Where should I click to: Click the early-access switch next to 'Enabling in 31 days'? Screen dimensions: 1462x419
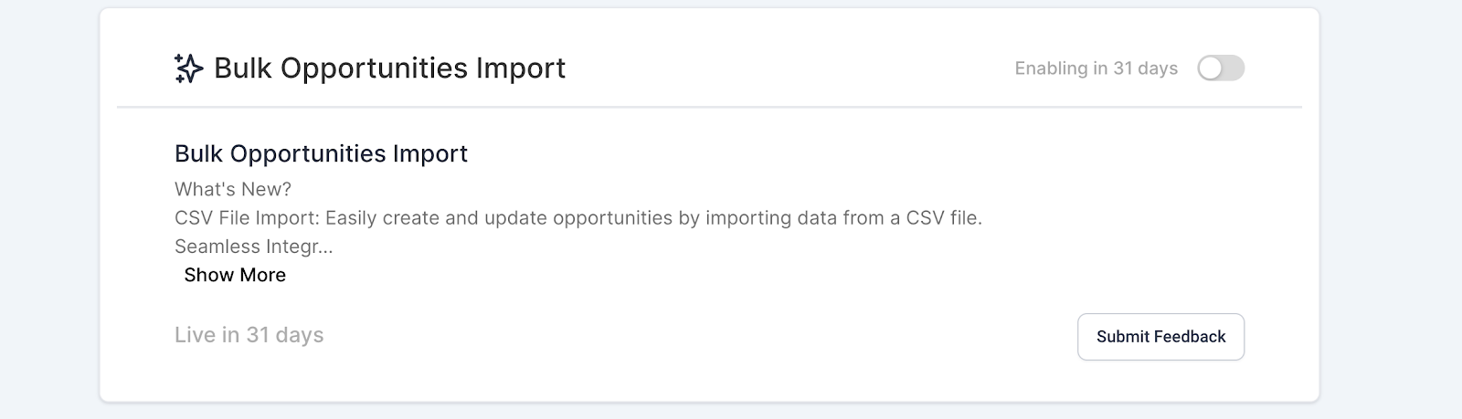[x=1221, y=68]
